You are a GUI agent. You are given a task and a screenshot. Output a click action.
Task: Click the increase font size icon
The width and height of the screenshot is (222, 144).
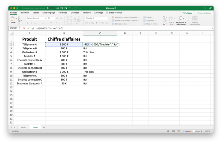pyautogui.click(x=57, y=18)
